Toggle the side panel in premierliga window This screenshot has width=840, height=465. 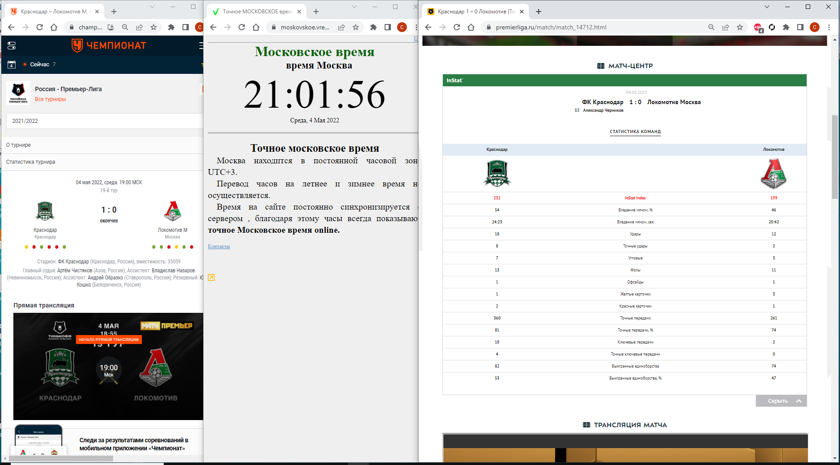point(800,27)
